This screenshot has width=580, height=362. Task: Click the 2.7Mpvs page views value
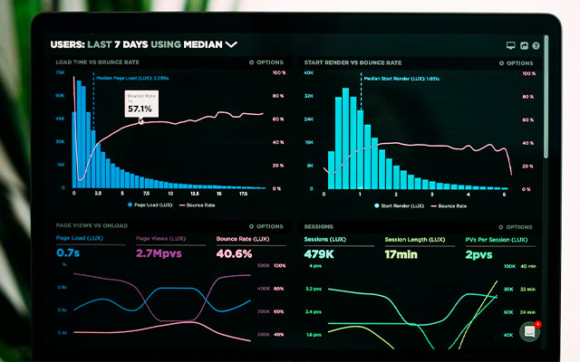(x=159, y=253)
